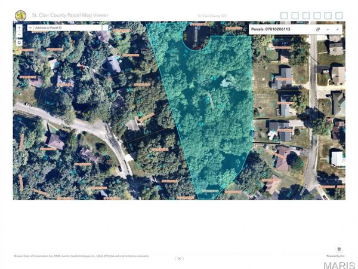Screen dimensions: 358x269
Task: Open the third header toolbar widget
Action: click(x=306, y=16)
